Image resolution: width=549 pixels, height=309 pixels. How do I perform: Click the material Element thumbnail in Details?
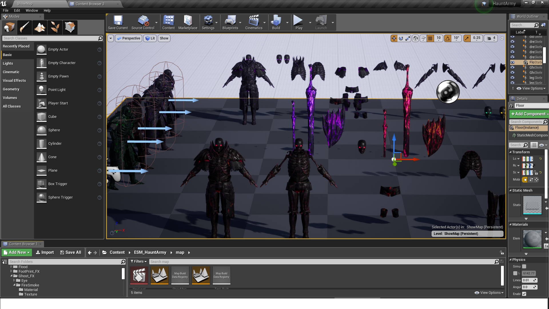tap(532, 239)
